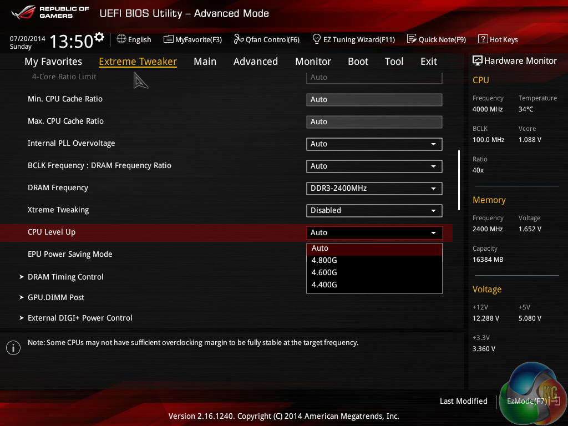Image resolution: width=568 pixels, height=426 pixels.
Task: Select the Xtreme Tweaking label
Action: (58, 210)
